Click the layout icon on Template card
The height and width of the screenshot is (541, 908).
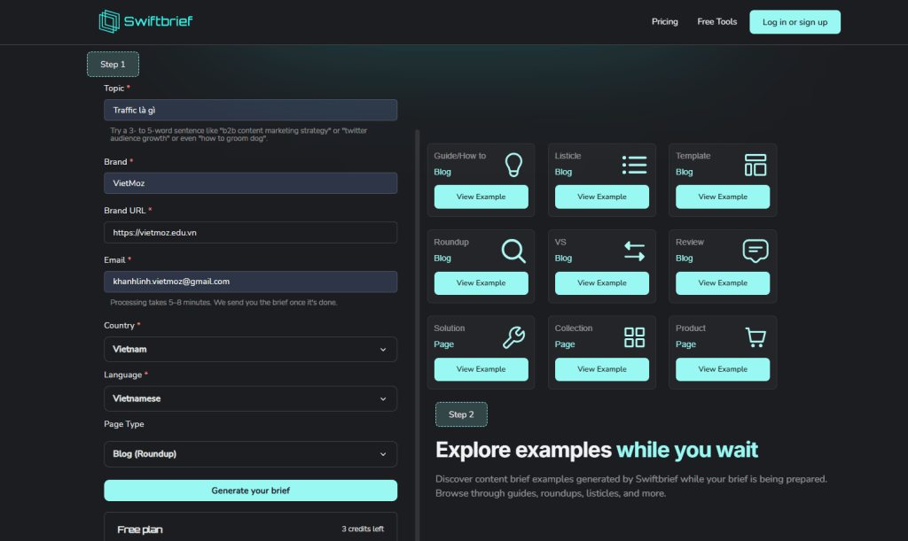coord(755,164)
